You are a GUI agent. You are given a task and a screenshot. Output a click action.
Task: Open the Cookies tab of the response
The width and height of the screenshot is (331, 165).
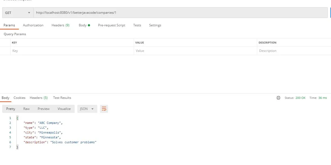[x=19, y=98]
